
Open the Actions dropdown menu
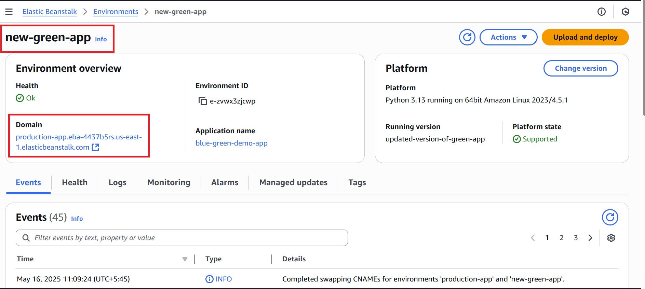coord(508,37)
